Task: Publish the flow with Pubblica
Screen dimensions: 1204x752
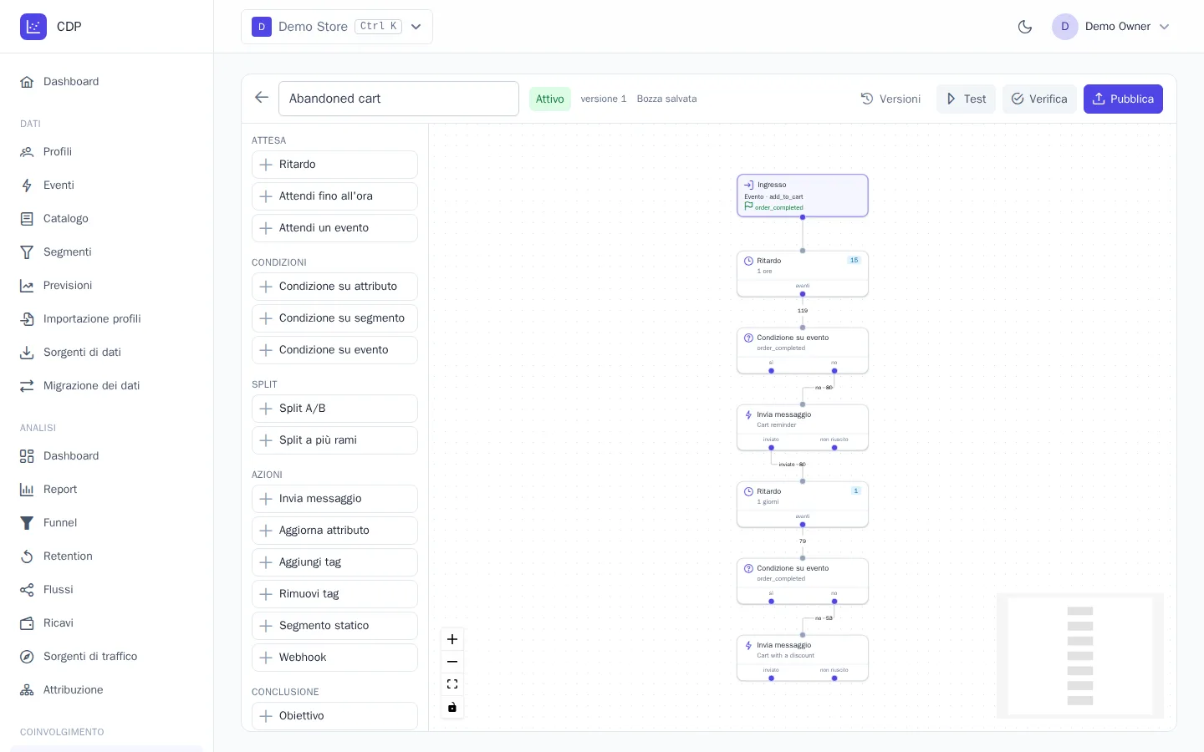Action: coord(1123,99)
